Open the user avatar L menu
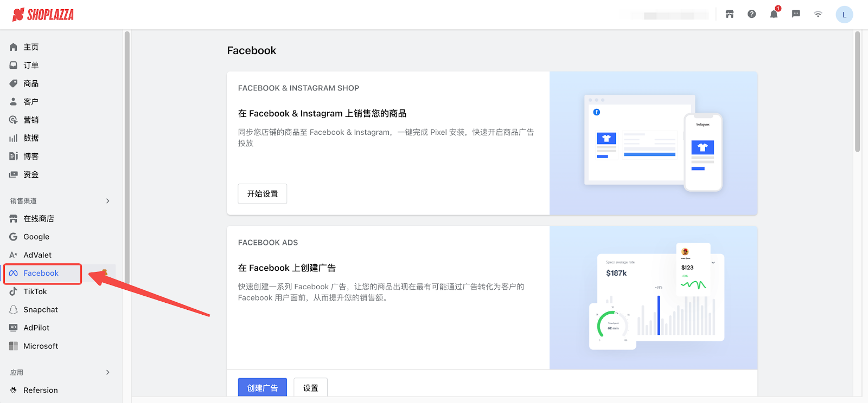Image resolution: width=868 pixels, height=403 pixels. pyautogui.click(x=844, y=15)
